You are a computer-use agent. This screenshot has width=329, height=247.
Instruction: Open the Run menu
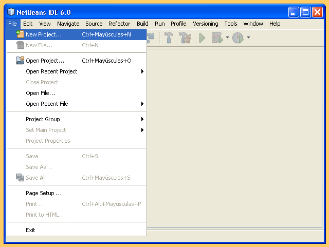coord(160,24)
